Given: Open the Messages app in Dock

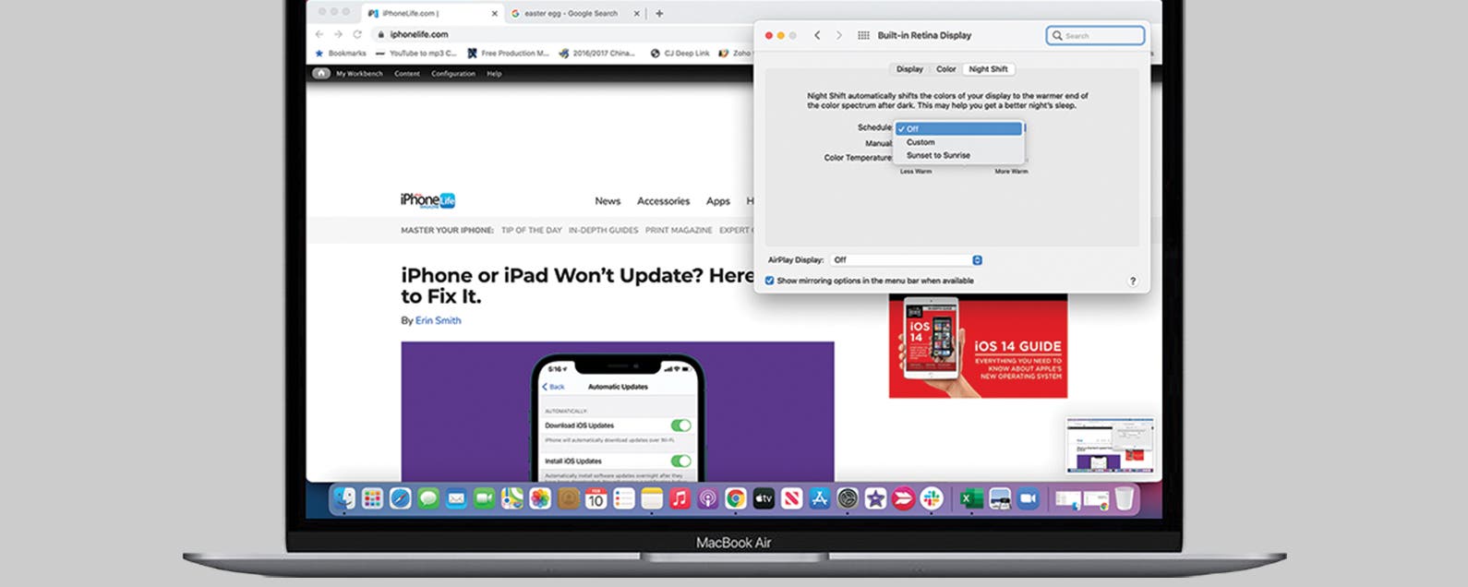Looking at the screenshot, I should click(427, 499).
